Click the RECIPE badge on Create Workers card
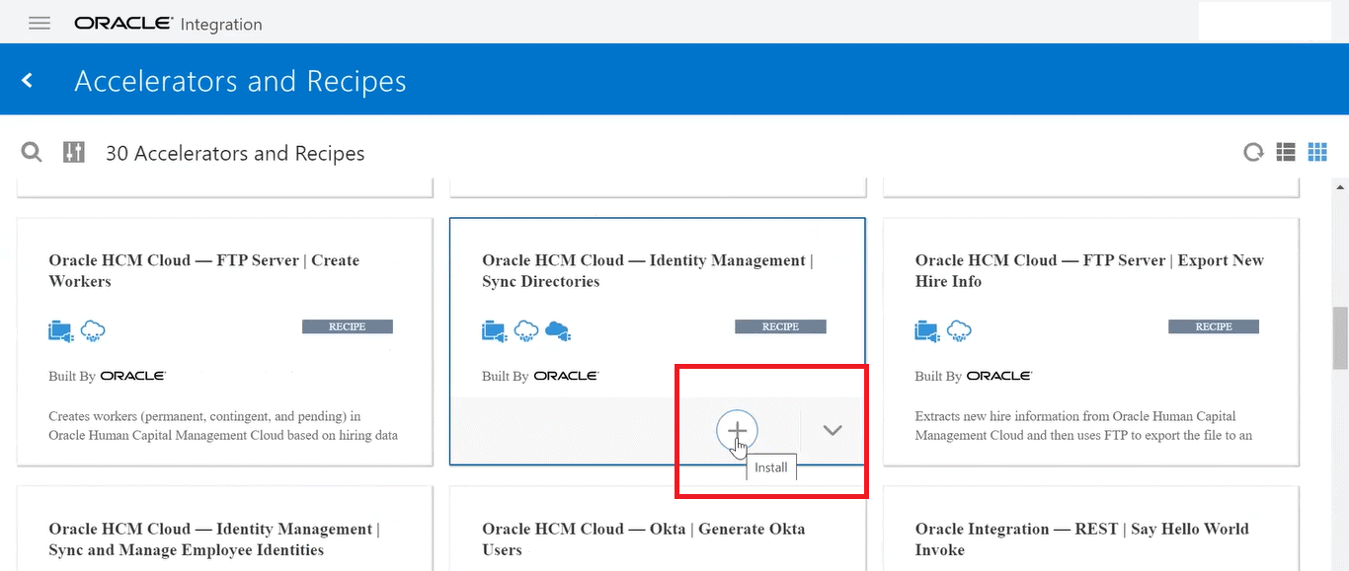Viewport: 1349px width, 571px height. 348,325
